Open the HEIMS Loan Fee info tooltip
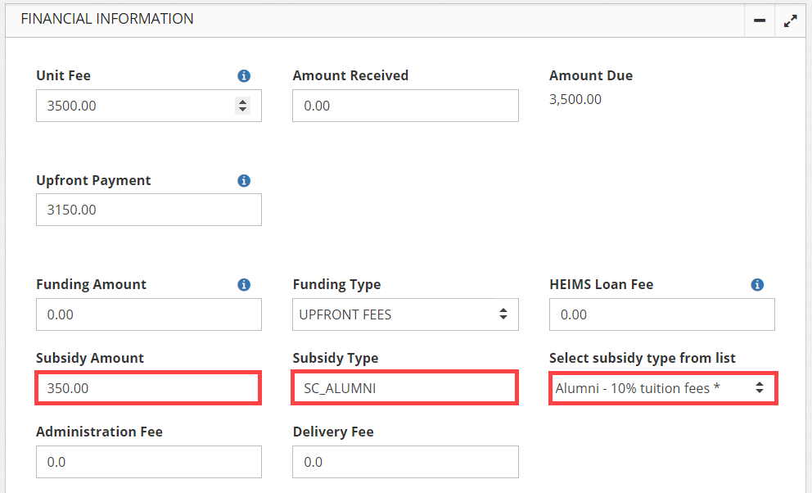This screenshot has height=493, width=812. tap(757, 285)
